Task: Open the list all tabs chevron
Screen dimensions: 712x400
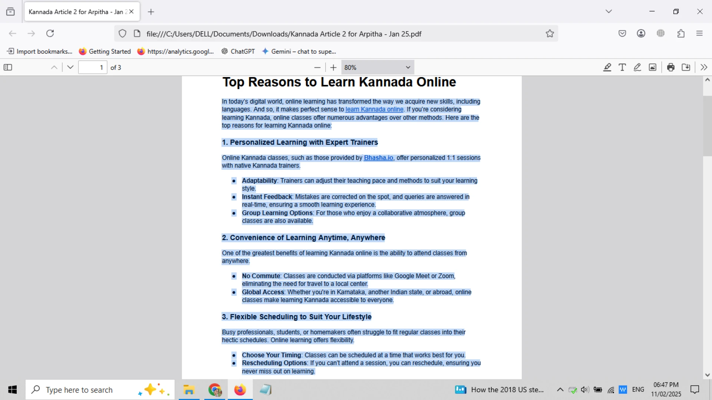Action: (x=609, y=11)
